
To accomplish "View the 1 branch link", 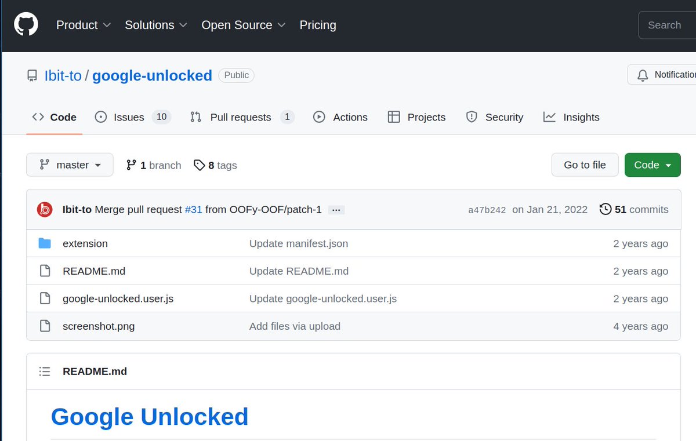I will point(154,165).
